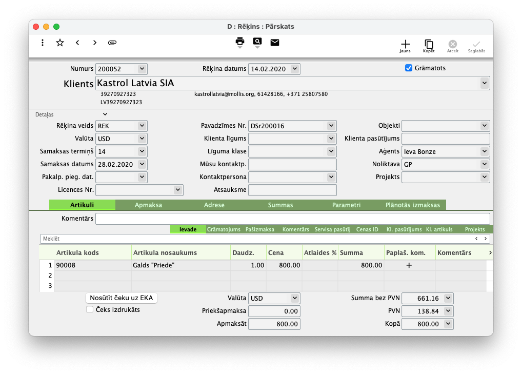The height and width of the screenshot is (374, 522).
Task: Go to next record with right arrow
Action: coord(95,43)
